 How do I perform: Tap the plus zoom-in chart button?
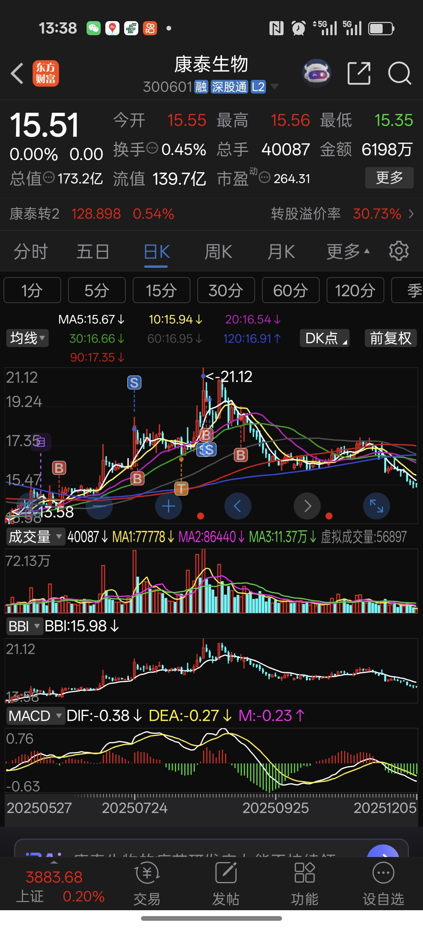pyautogui.click(x=168, y=506)
